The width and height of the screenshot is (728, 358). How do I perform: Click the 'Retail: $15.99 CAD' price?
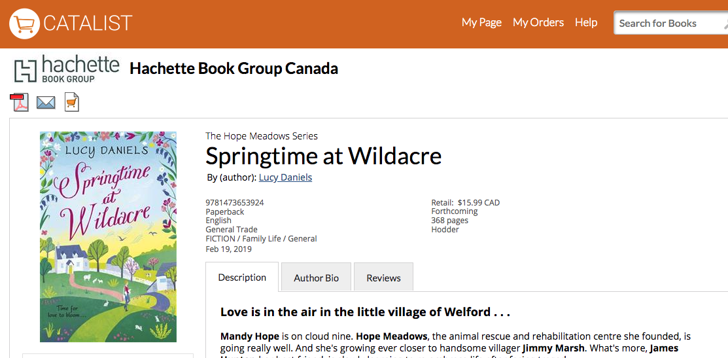tap(465, 203)
